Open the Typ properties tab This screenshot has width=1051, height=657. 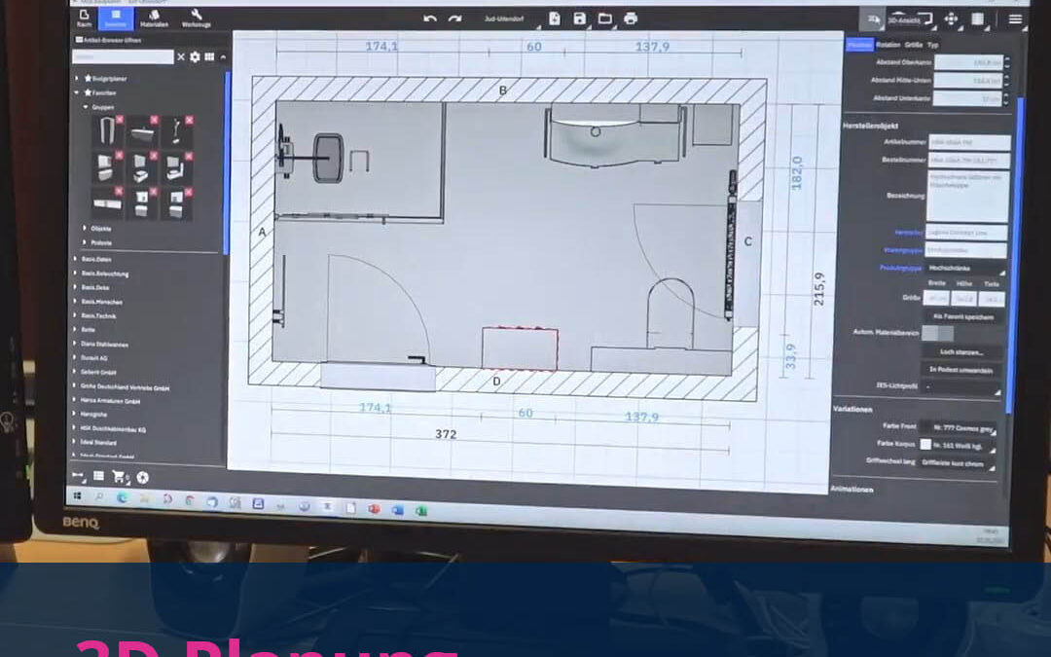coord(932,45)
